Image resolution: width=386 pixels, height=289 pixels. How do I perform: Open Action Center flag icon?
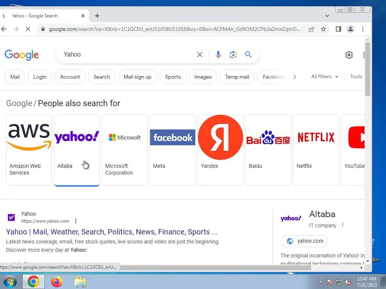click(330, 282)
